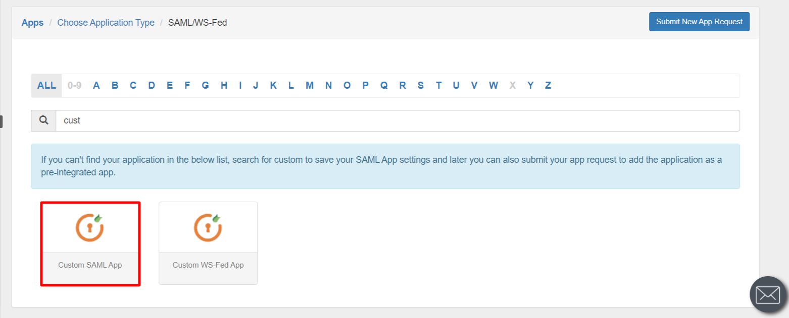This screenshot has height=318, width=789.
Task: Select the ALL alphabet filter
Action: click(x=46, y=85)
